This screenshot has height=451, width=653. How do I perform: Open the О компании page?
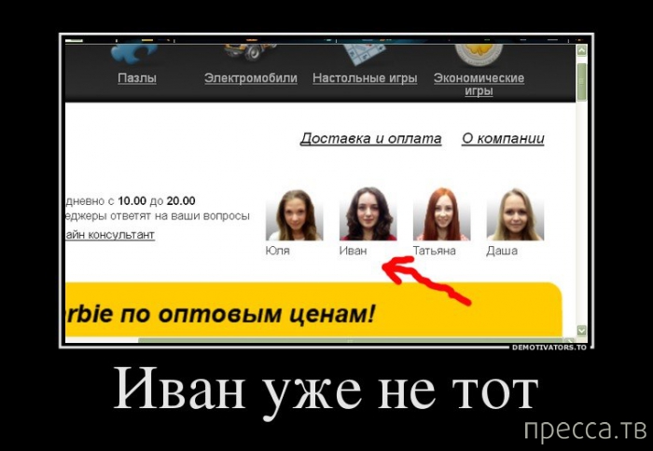503,139
